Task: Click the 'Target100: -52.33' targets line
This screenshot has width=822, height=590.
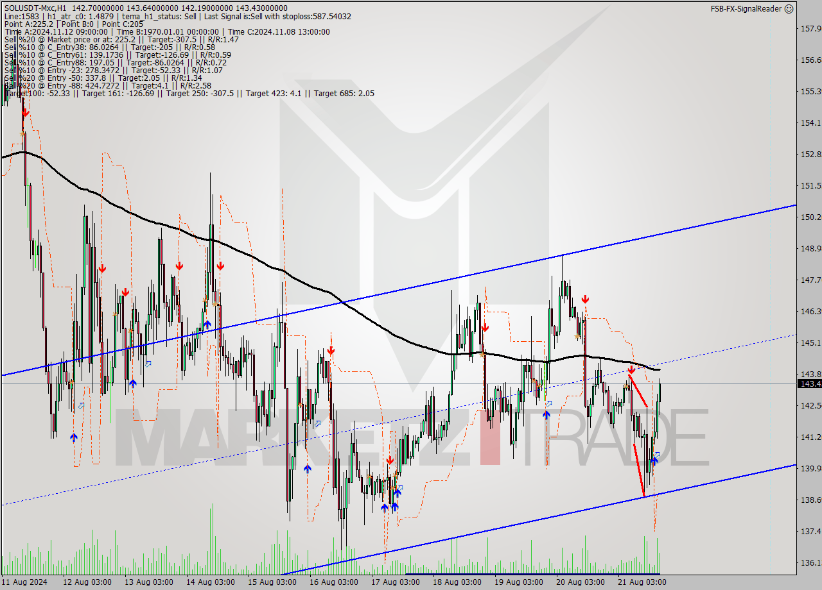Action: click(x=189, y=93)
